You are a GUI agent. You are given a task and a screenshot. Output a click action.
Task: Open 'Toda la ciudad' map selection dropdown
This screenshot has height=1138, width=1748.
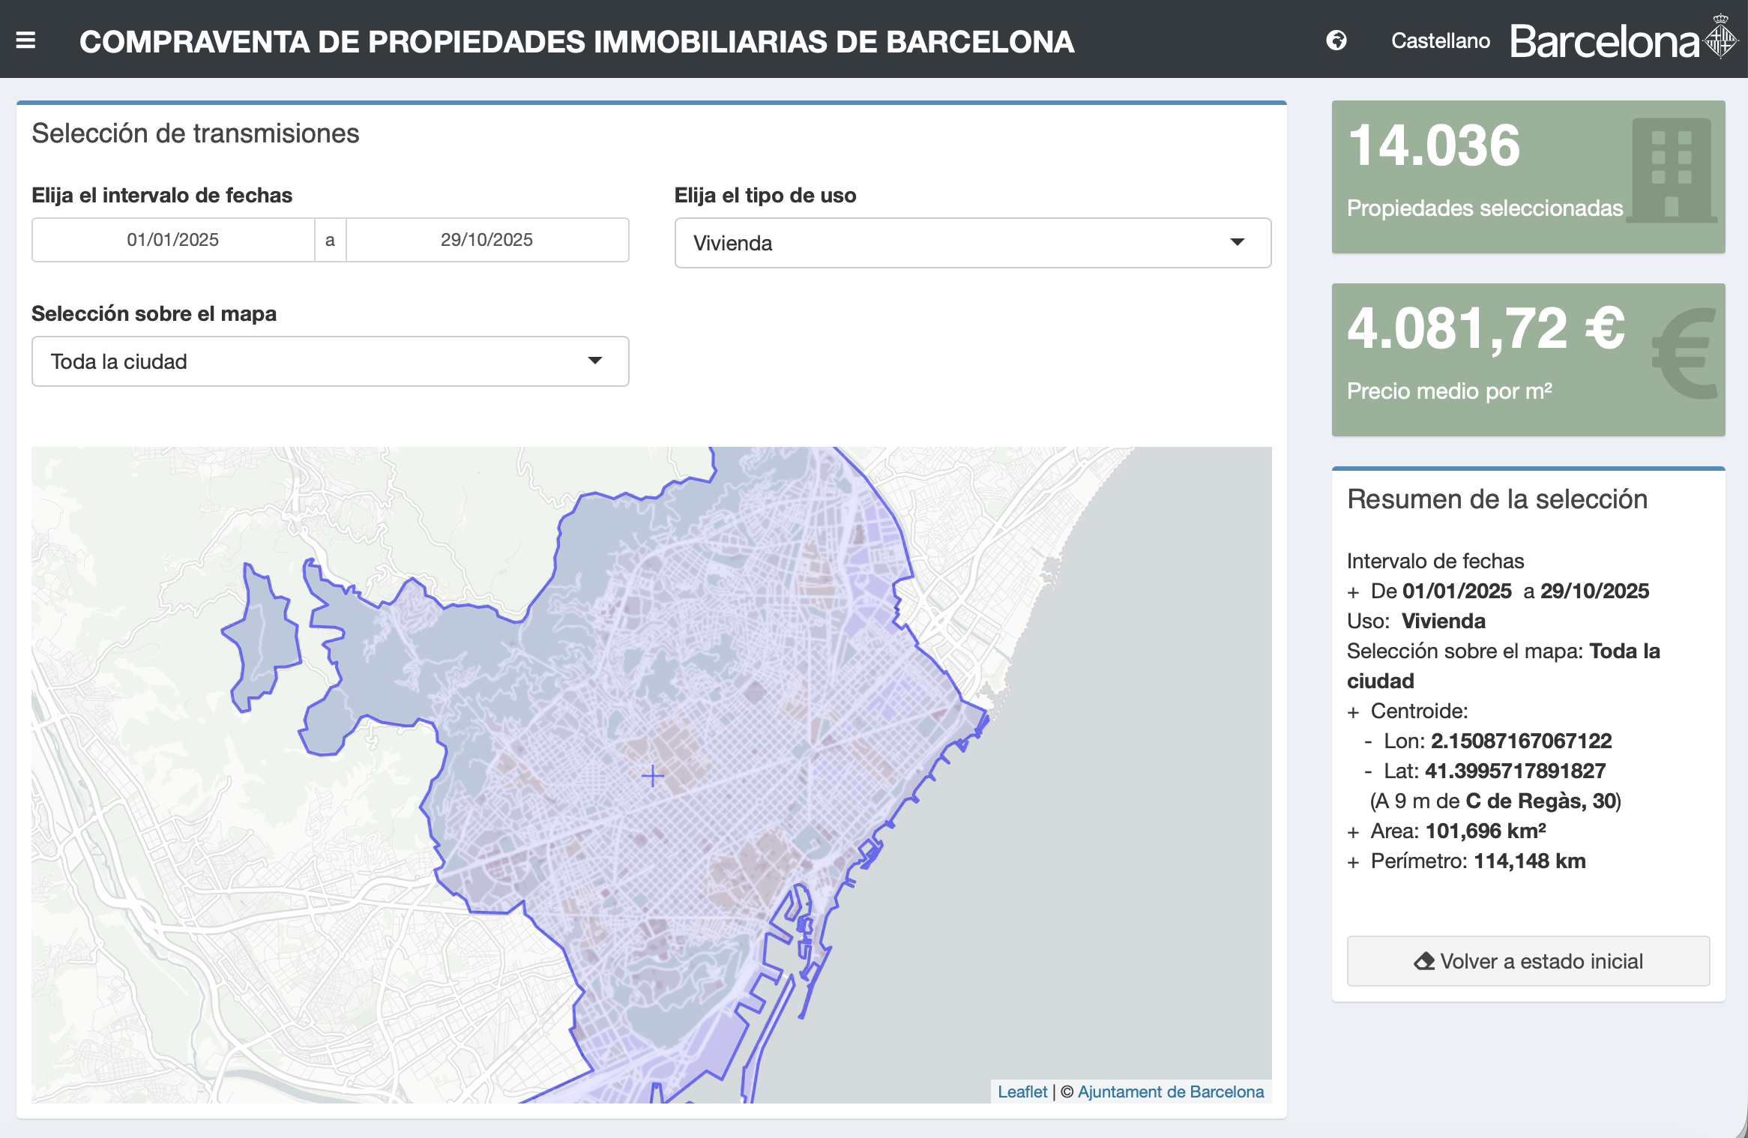330,361
